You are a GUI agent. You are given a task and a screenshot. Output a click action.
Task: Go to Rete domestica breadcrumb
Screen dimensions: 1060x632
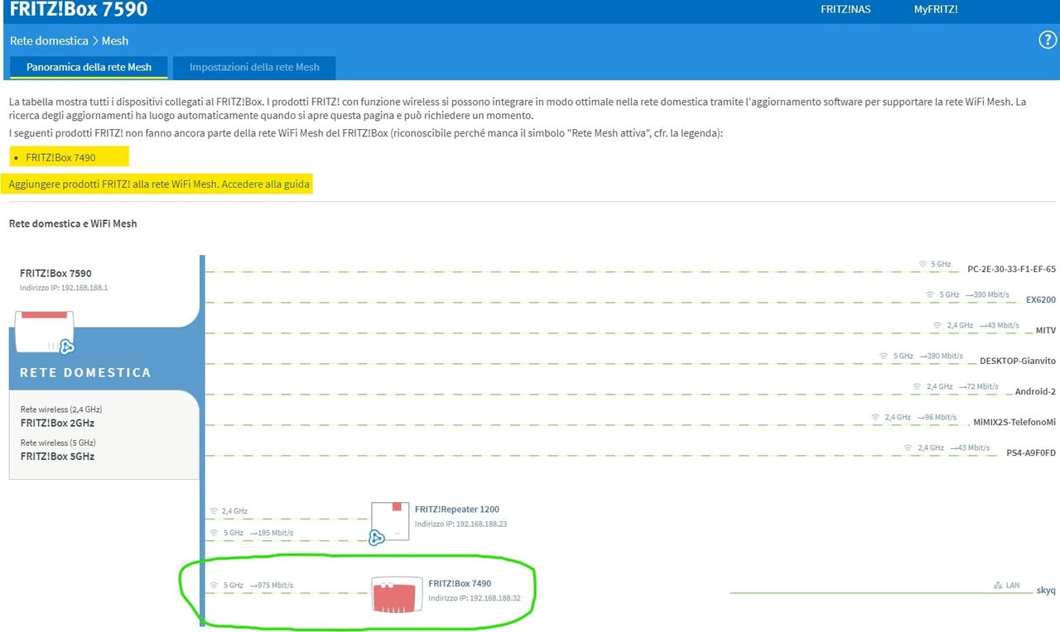[49, 41]
